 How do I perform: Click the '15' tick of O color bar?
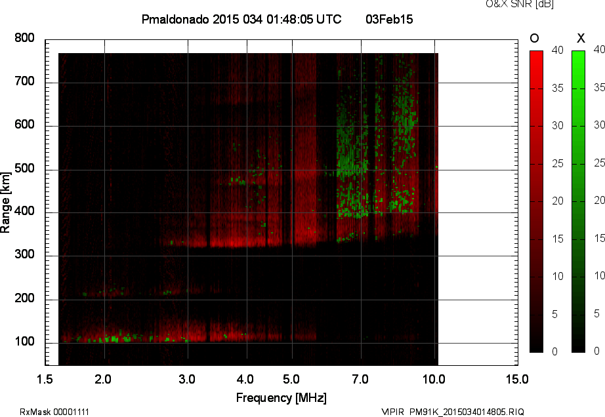point(558,239)
